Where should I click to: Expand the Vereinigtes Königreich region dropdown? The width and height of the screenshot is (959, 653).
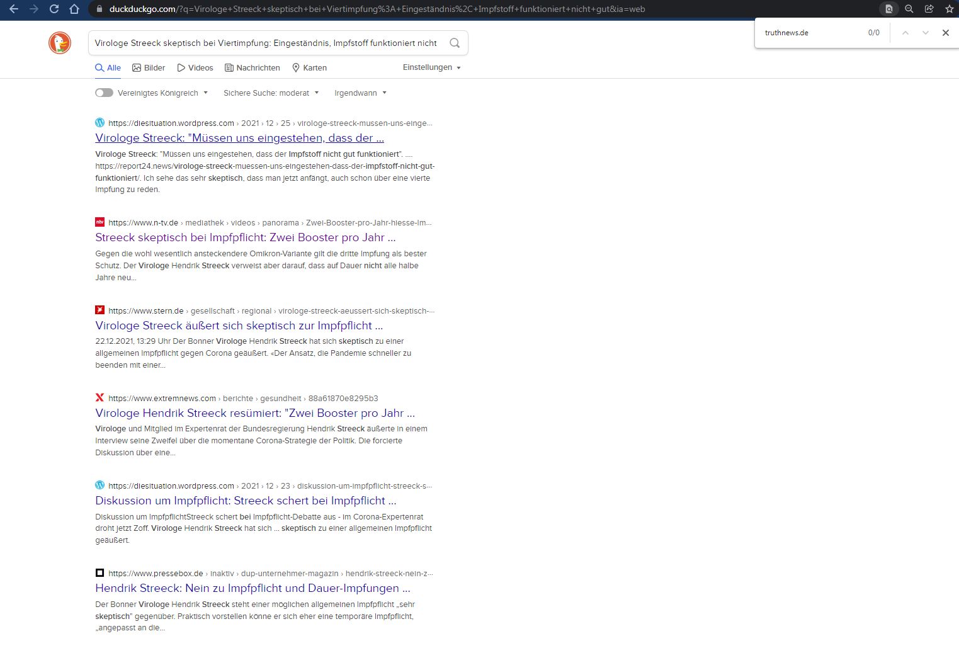[x=162, y=93]
